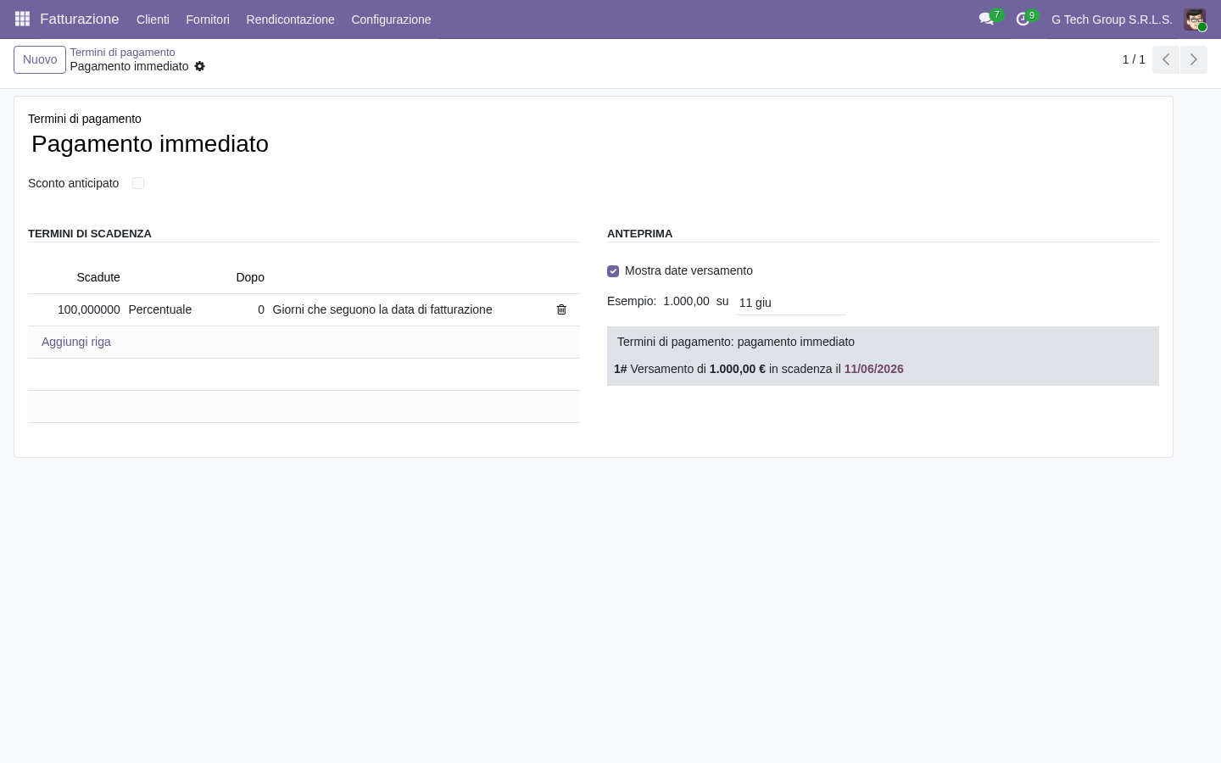Click the Fatturazione app title

[x=80, y=19]
